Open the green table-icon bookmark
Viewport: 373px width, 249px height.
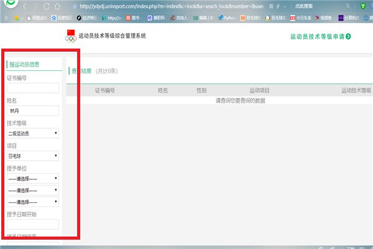coord(203,18)
